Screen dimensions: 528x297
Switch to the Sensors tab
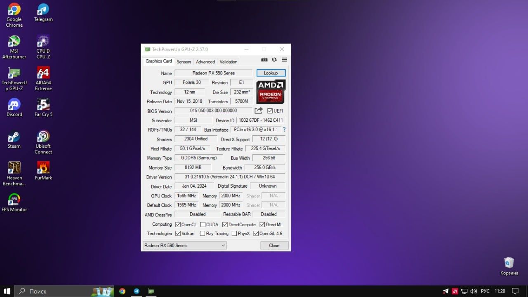pos(184,62)
